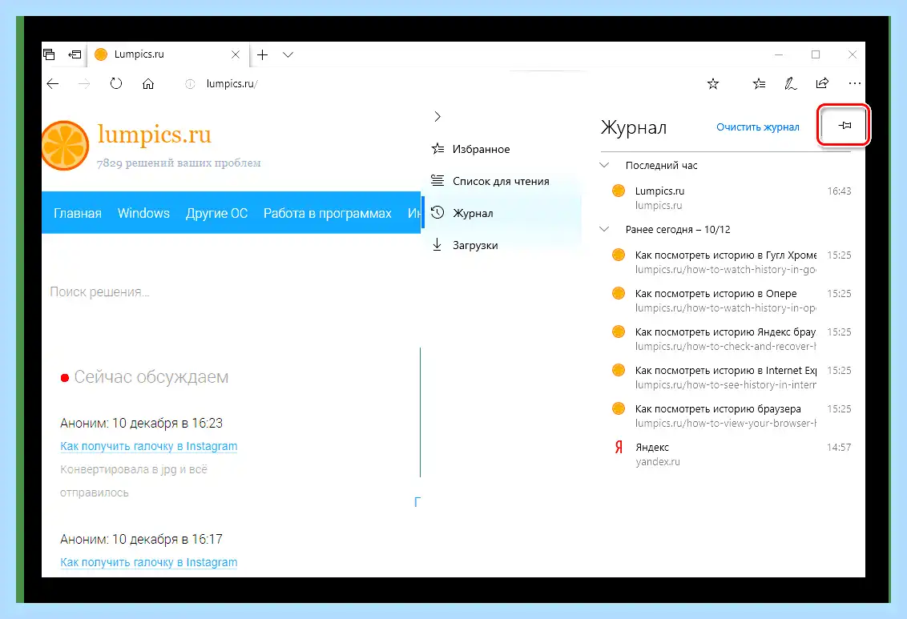Screen dimensions: 907x619
Task: Pin the history pane open
Action: click(845, 126)
